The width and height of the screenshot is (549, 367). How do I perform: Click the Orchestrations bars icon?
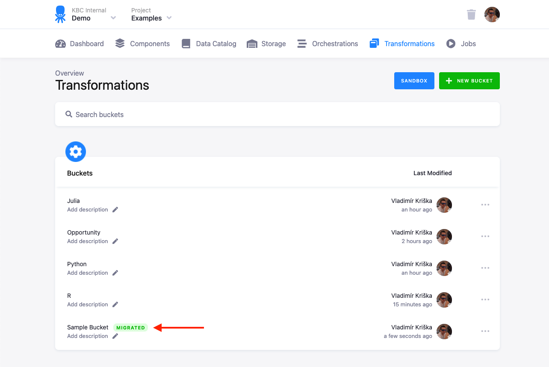tap(302, 44)
